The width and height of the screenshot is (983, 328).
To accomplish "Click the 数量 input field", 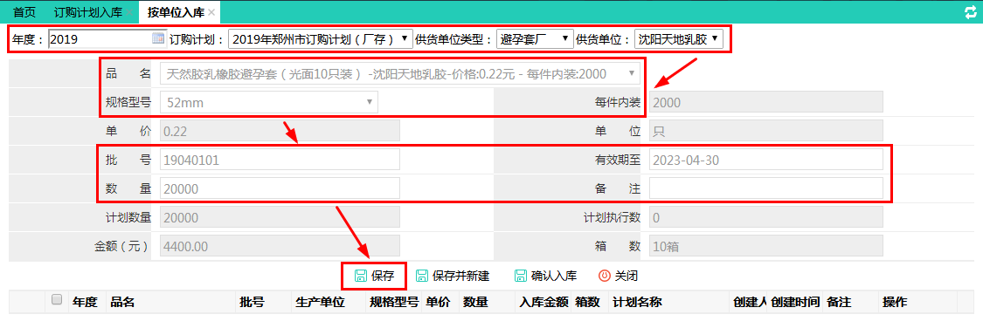I will (280, 188).
